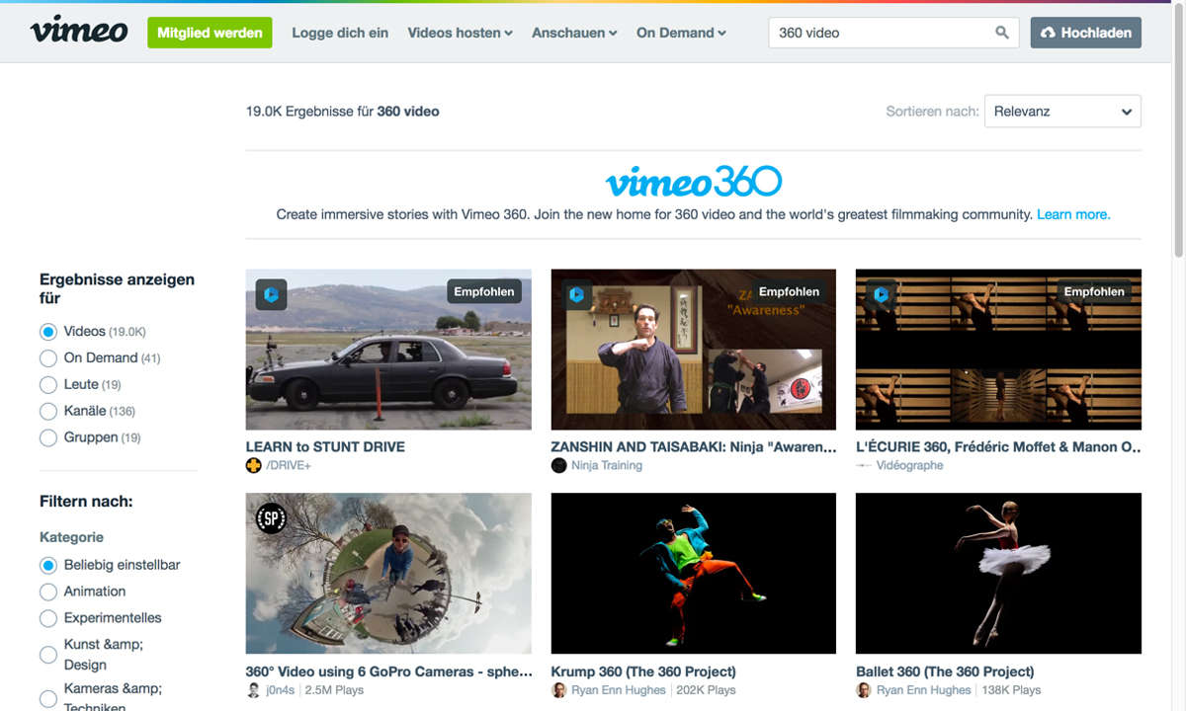Viewport: 1186px width, 711px height.
Task: Select the Experimentelles category filter
Action: 47,618
